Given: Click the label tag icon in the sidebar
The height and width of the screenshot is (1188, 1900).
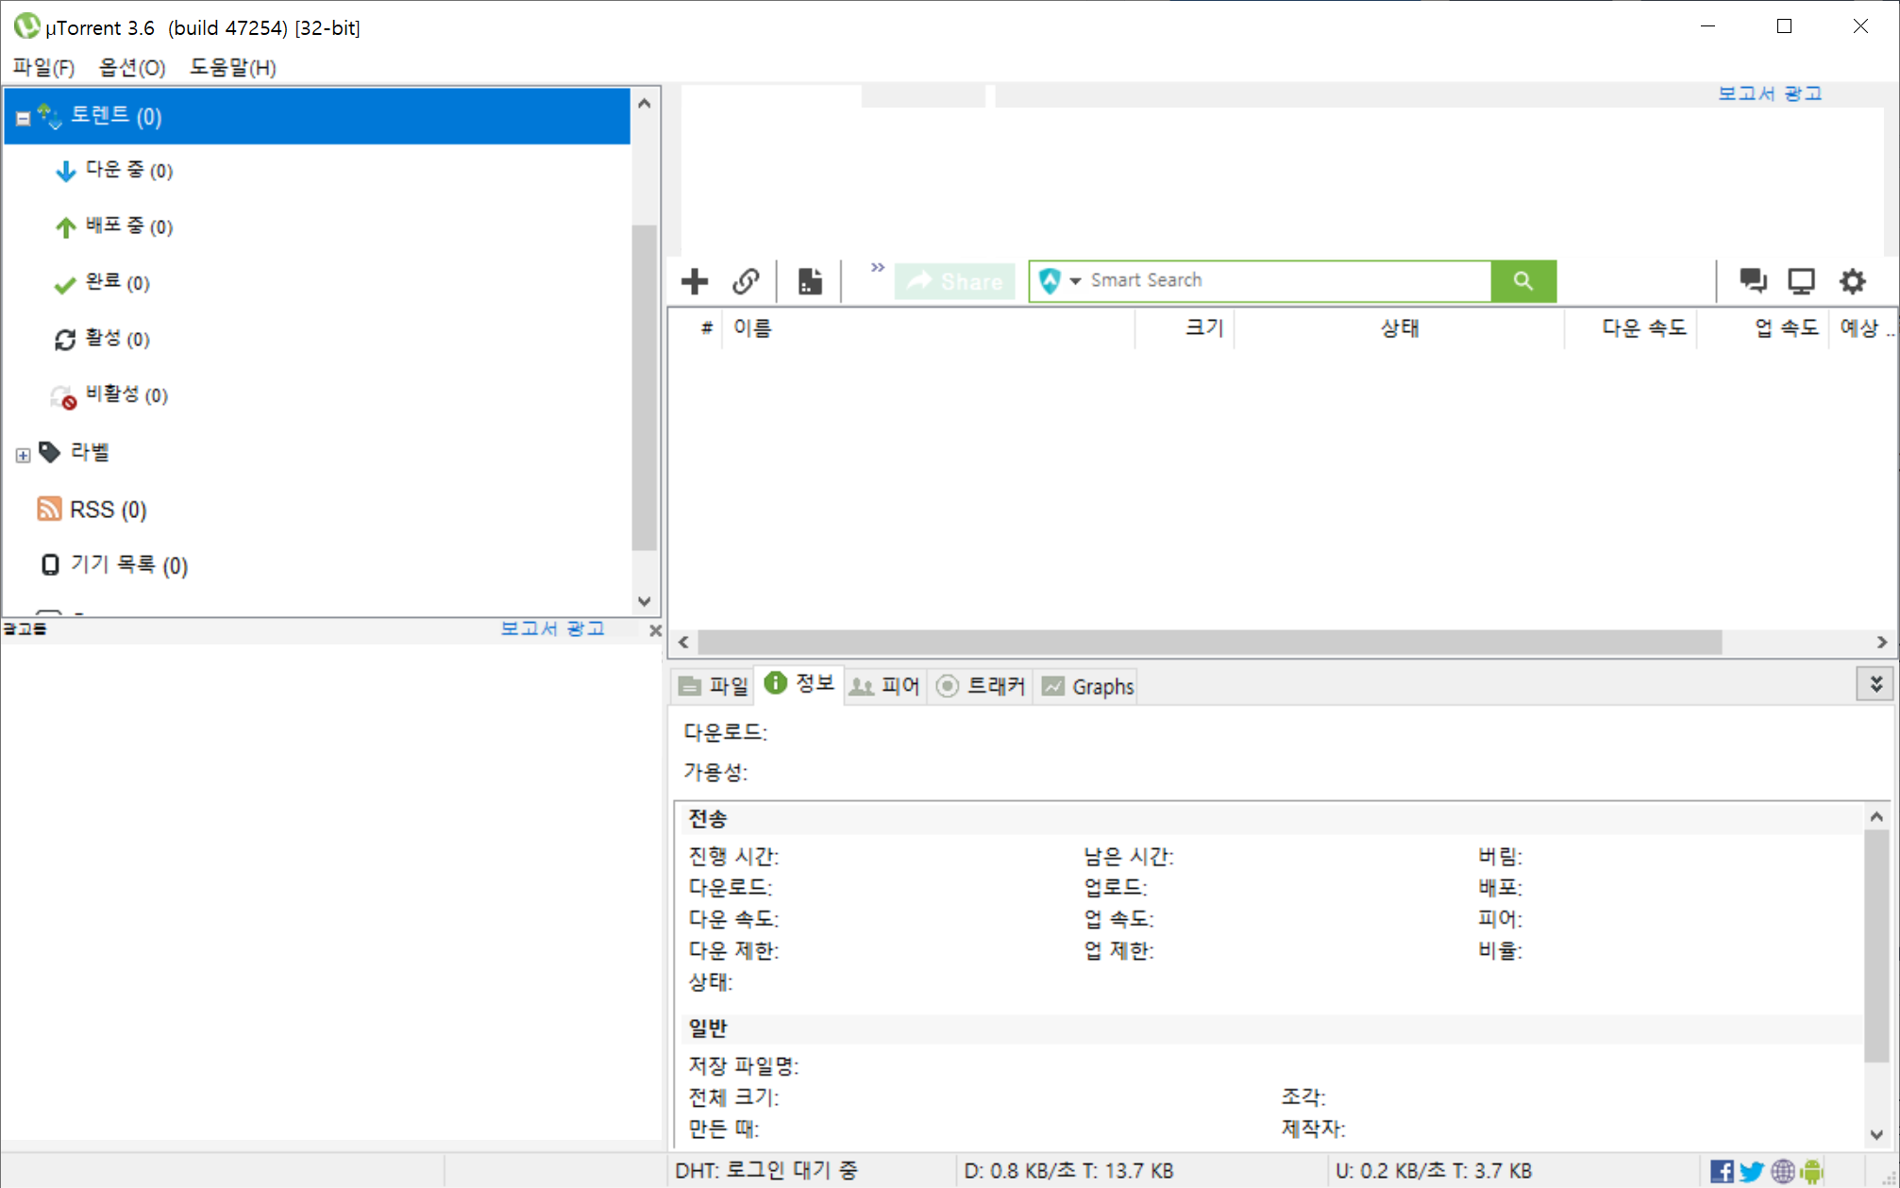Looking at the screenshot, I should point(50,452).
